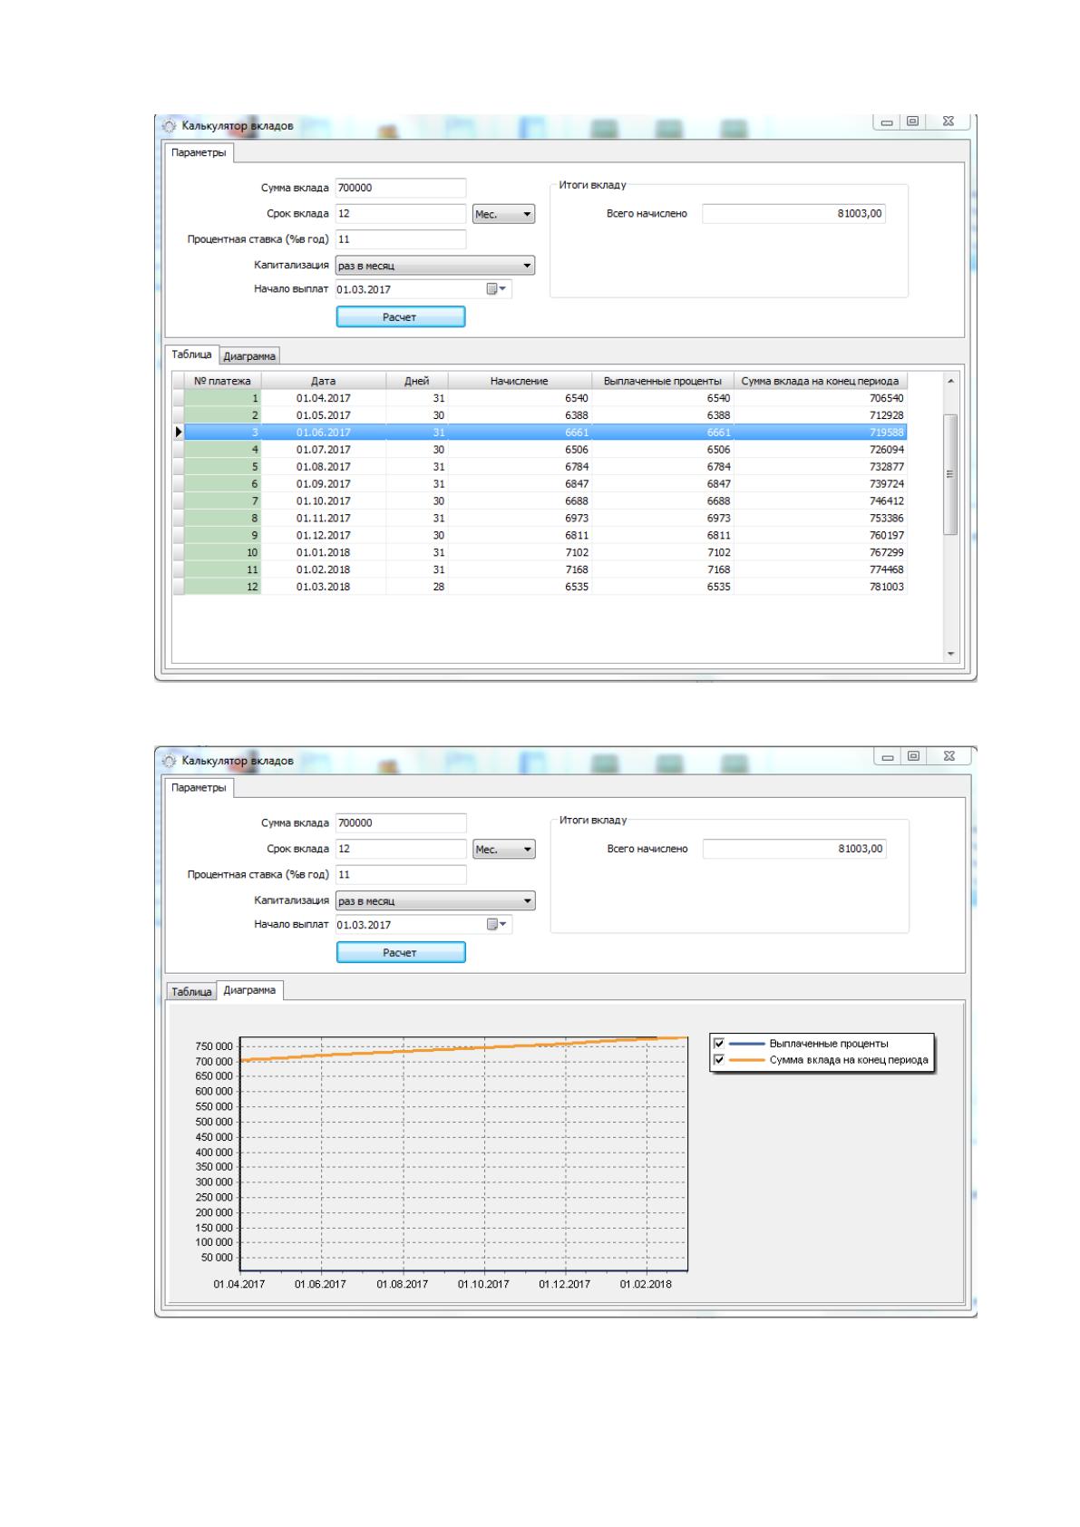Switch to Диаграмма tab in upper window
This screenshot has width=1080, height=1527.
click(x=249, y=356)
